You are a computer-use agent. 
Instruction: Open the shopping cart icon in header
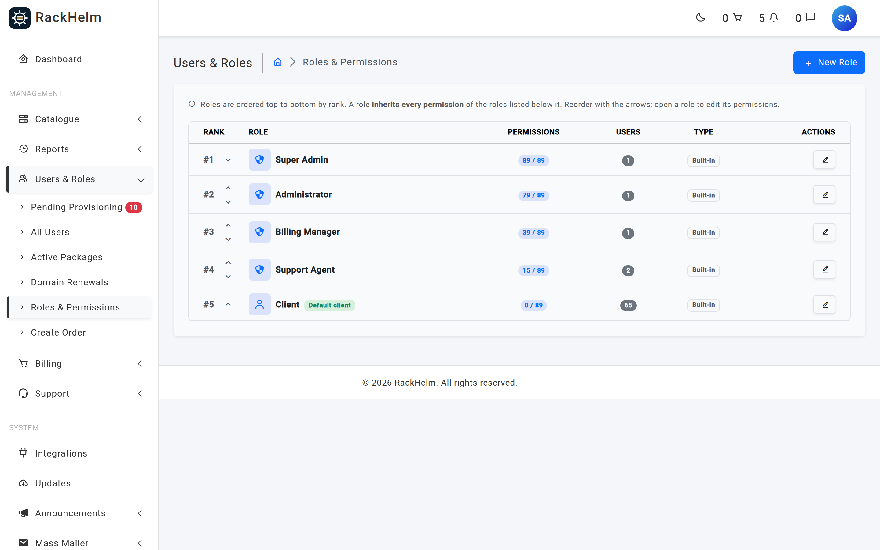pos(737,17)
